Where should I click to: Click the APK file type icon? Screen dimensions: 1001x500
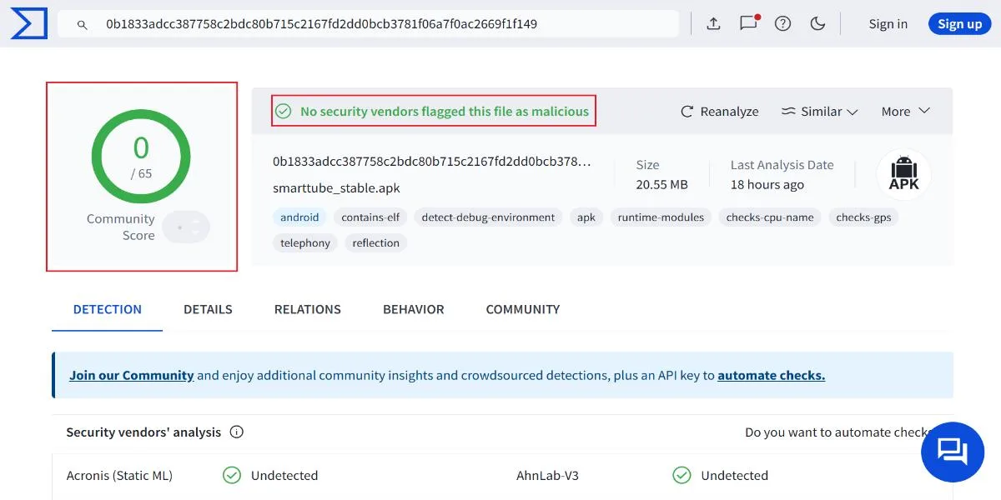(x=903, y=175)
